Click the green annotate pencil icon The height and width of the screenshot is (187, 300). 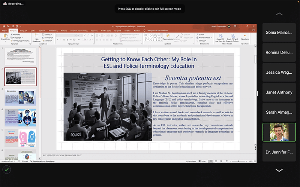(x=6, y=169)
